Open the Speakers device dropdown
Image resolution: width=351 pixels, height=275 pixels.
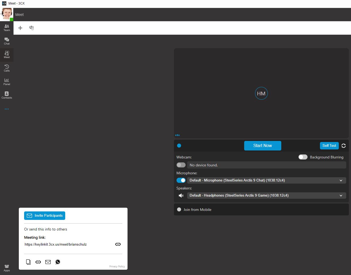[x=267, y=196]
